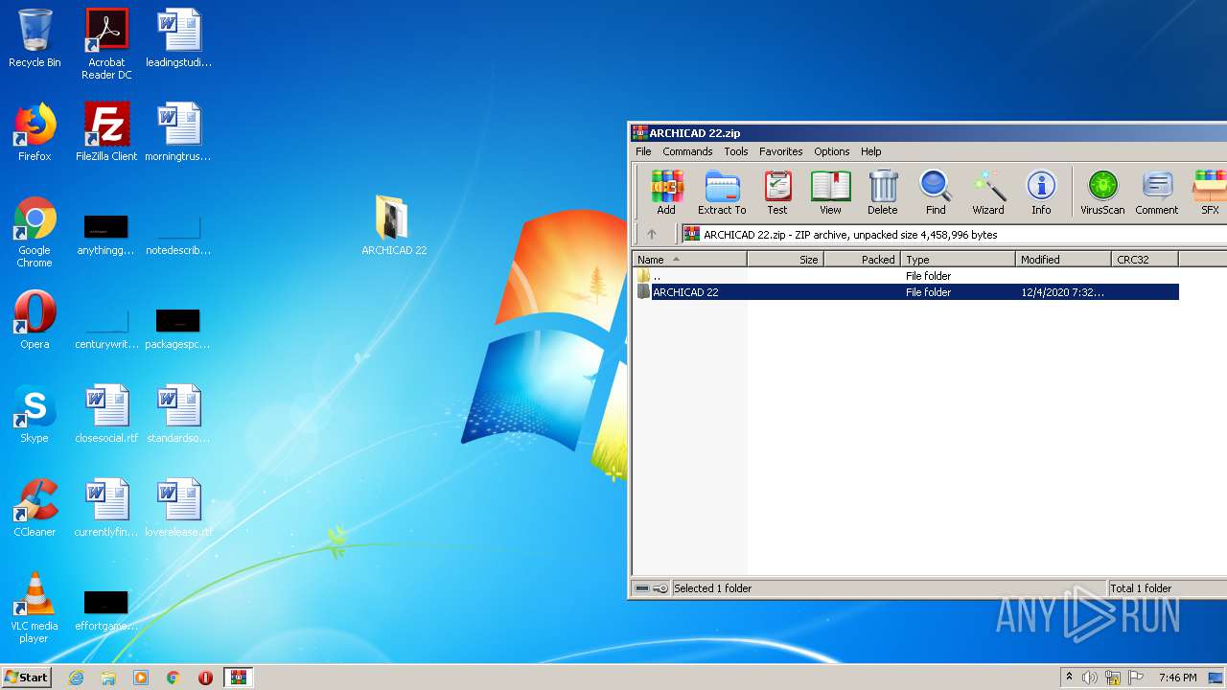This screenshot has height=690, width=1227.
Task: Sort by the Size column header
Action: coord(785,260)
